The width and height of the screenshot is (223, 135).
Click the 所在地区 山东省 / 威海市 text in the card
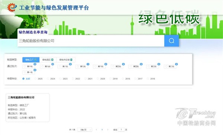(x=22, y=118)
